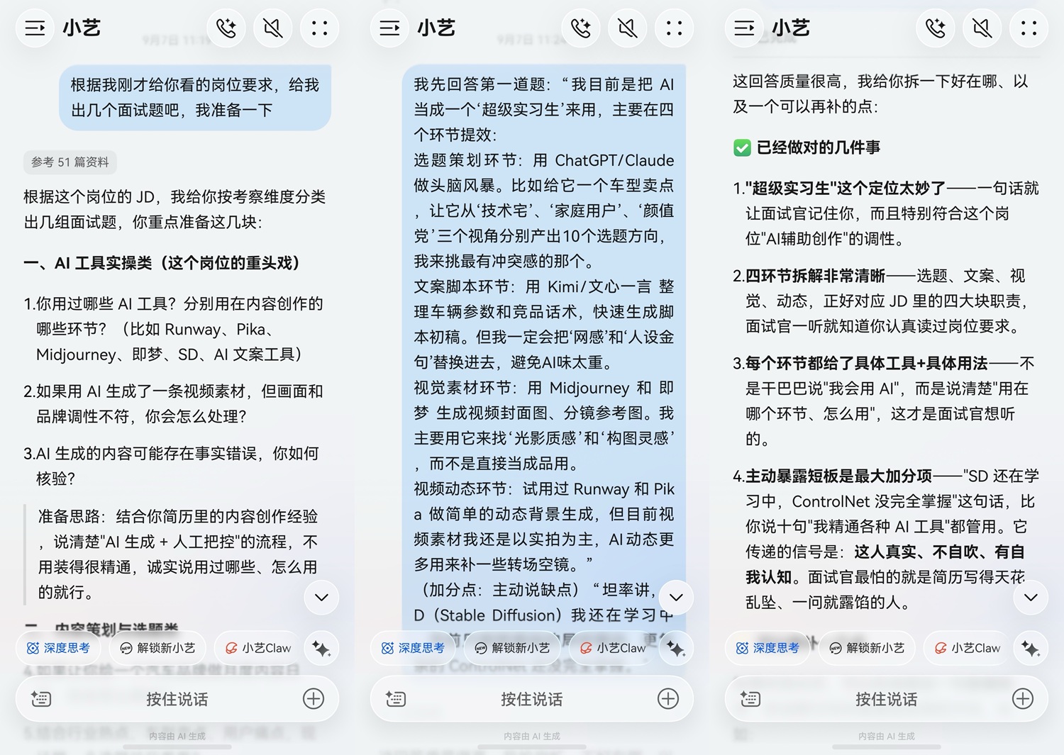The image size is (1064, 755).
Task: Open the side menu in the 超级实习生 answer chat
Action: (x=389, y=28)
